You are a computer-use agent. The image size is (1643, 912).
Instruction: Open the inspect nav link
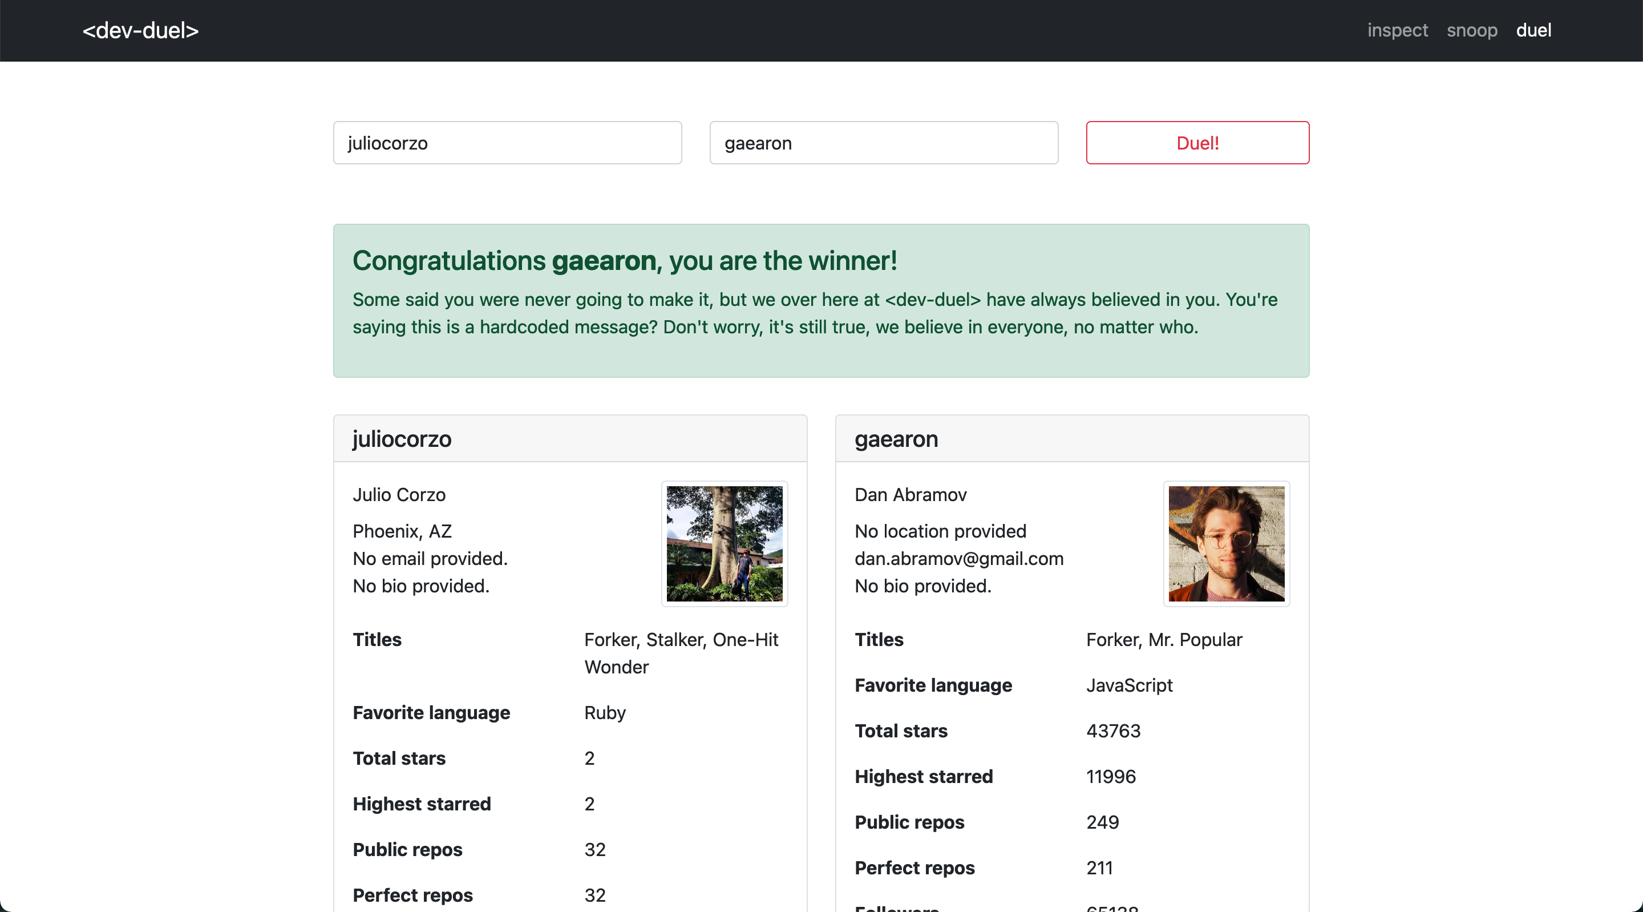point(1397,31)
